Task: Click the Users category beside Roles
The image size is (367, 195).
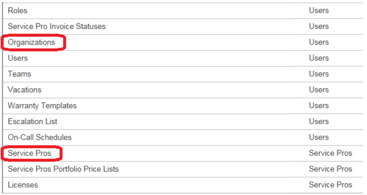Action: pos(318,10)
